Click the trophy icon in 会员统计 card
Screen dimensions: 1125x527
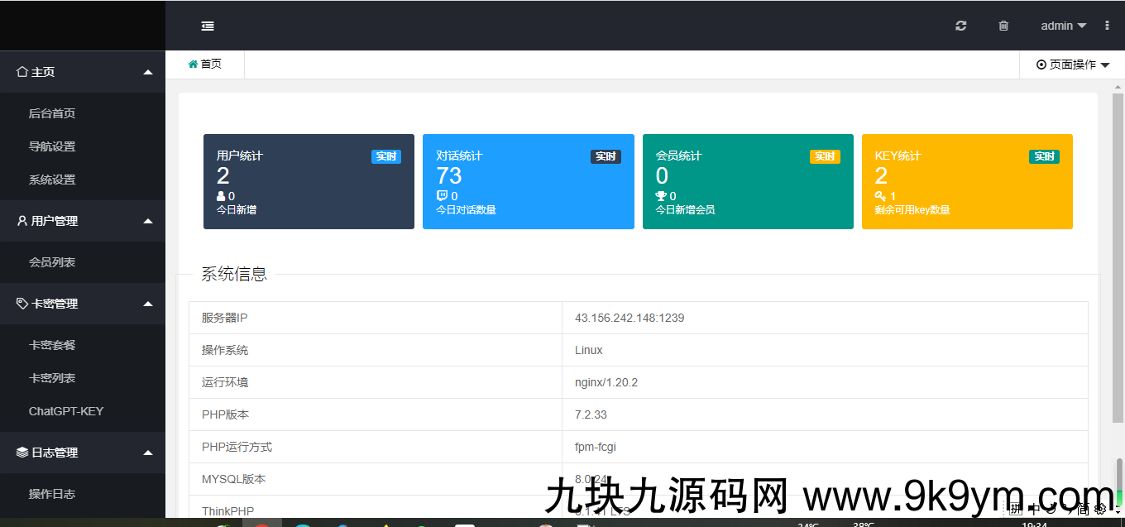pos(660,196)
